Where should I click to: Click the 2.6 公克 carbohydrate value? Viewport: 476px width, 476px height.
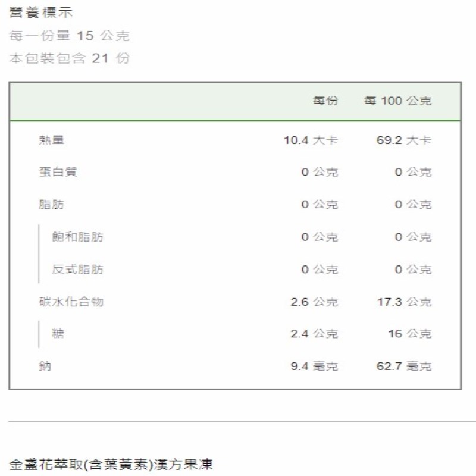(x=314, y=302)
